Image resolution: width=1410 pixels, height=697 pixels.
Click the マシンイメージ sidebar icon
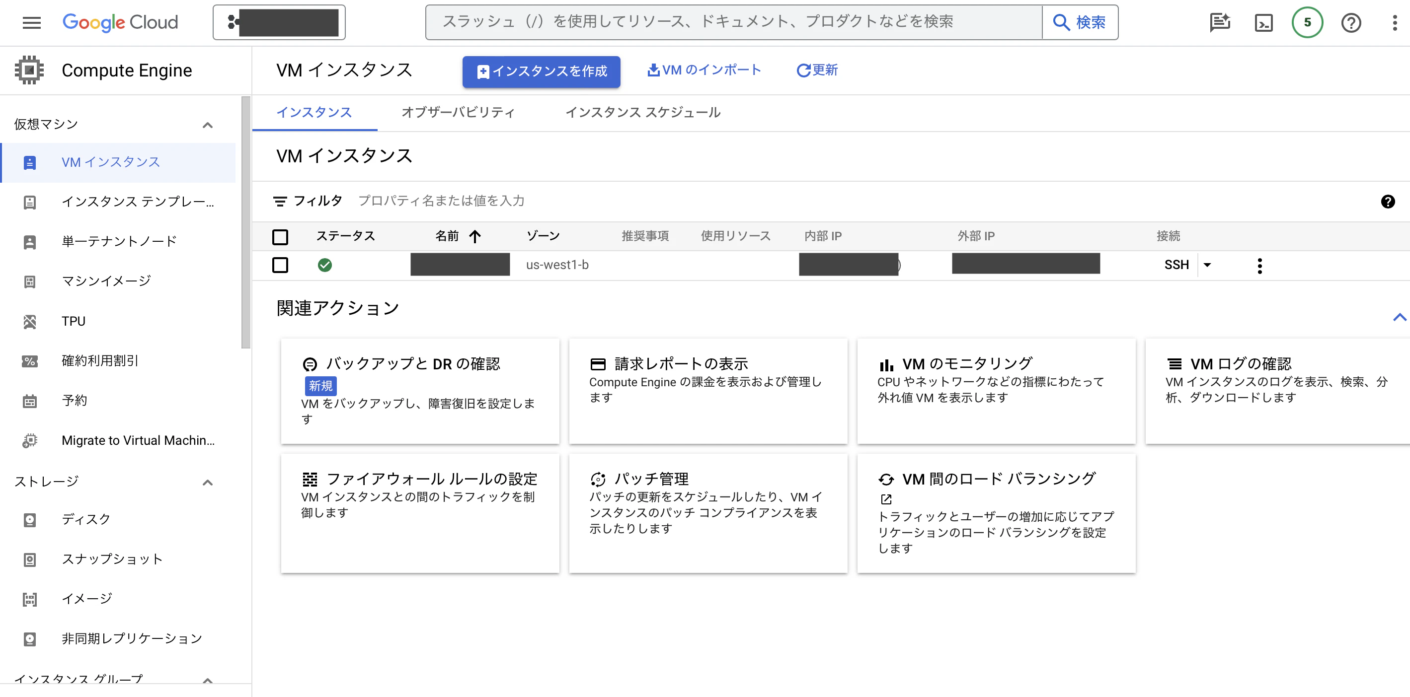click(29, 282)
